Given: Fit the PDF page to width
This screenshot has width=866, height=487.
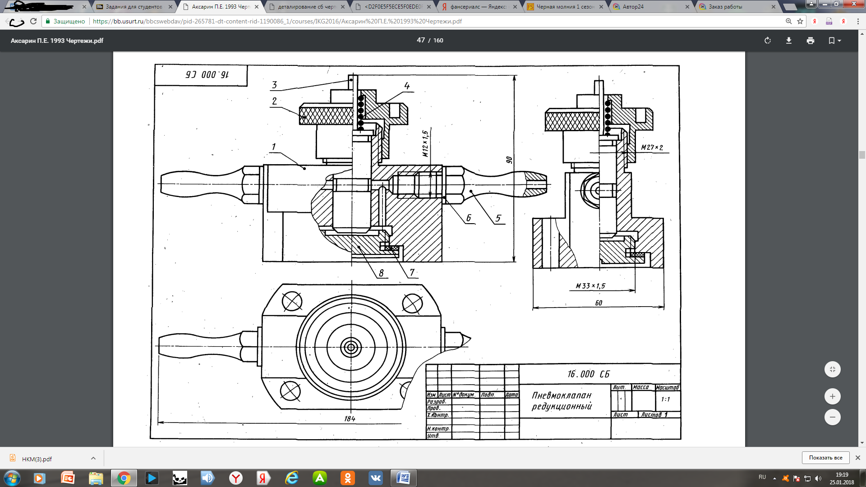Looking at the screenshot, I should (x=833, y=369).
